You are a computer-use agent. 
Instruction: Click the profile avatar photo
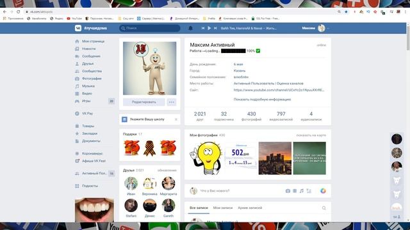pos(149,68)
